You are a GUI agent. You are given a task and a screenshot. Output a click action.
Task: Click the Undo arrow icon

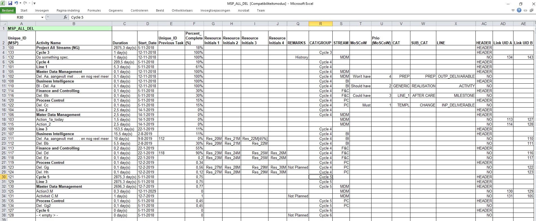[16, 3]
